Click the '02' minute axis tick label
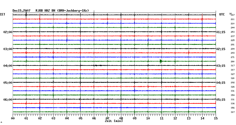Screen dimensions: 236x125 [40, 118]
